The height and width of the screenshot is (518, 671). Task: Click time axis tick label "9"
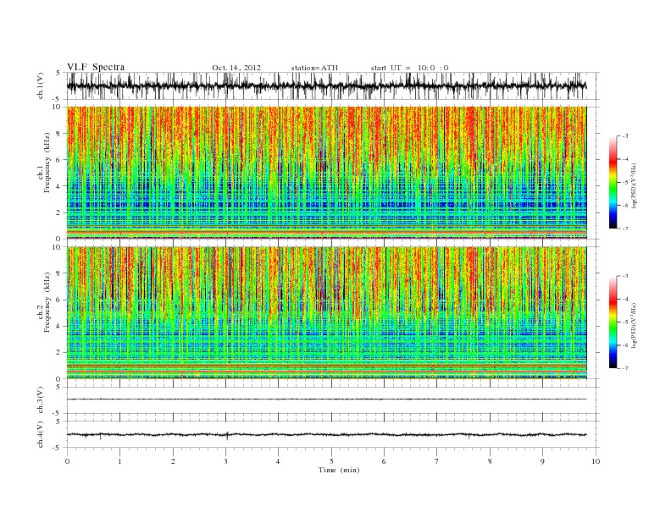pos(542,461)
